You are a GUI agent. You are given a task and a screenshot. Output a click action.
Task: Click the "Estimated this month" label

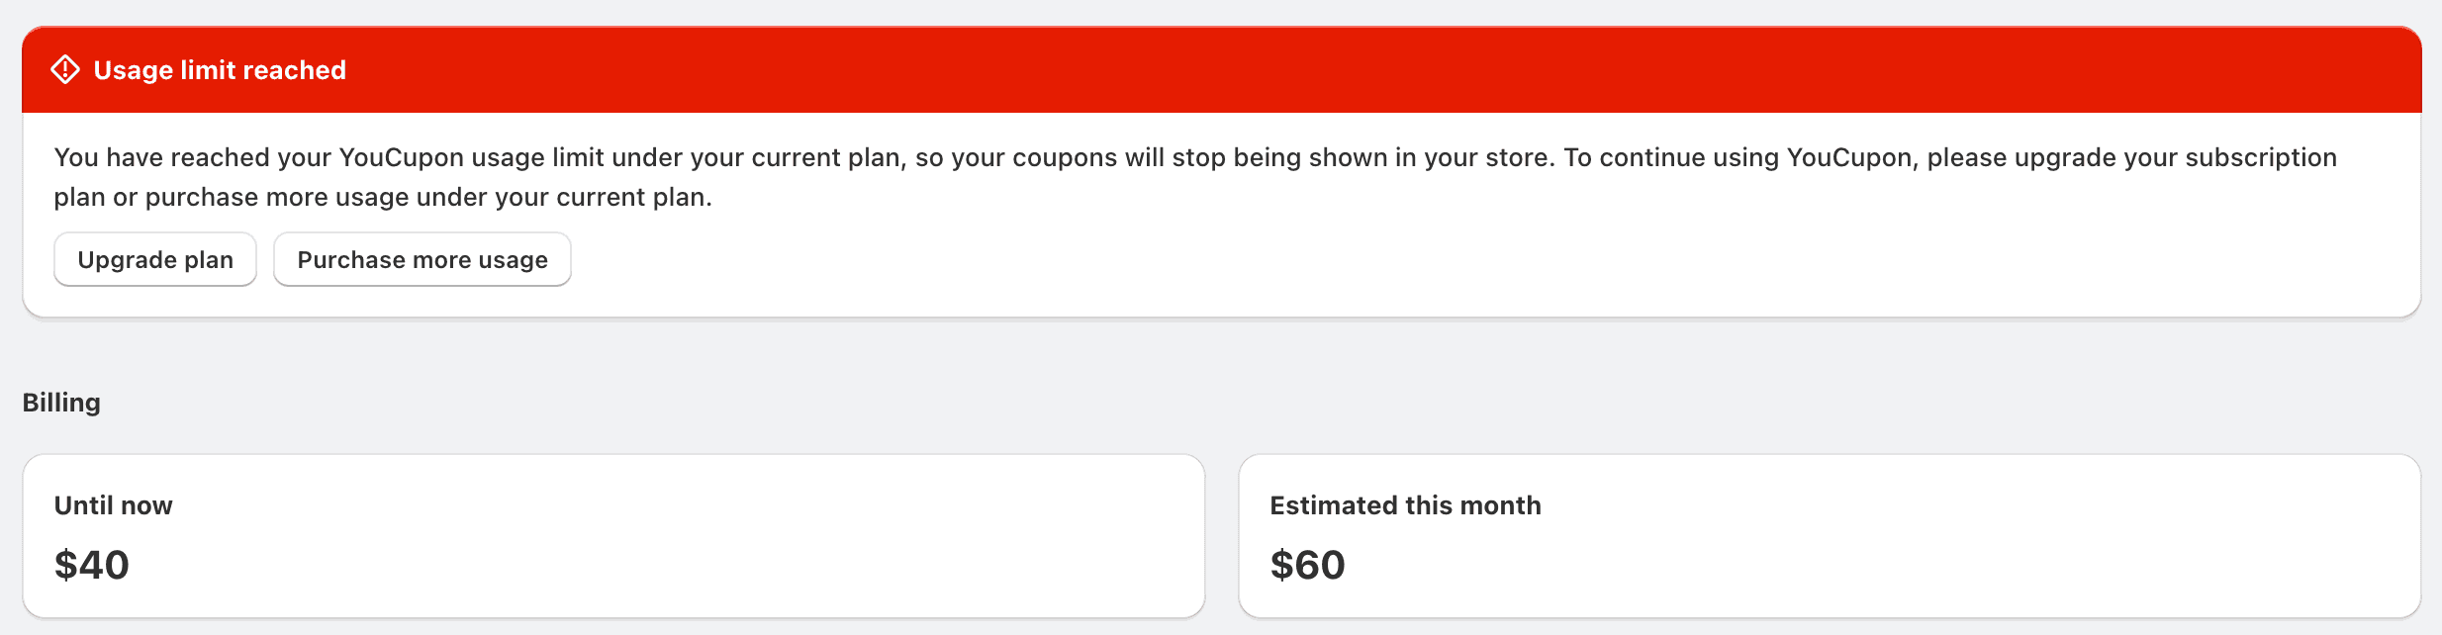point(1405,505)
